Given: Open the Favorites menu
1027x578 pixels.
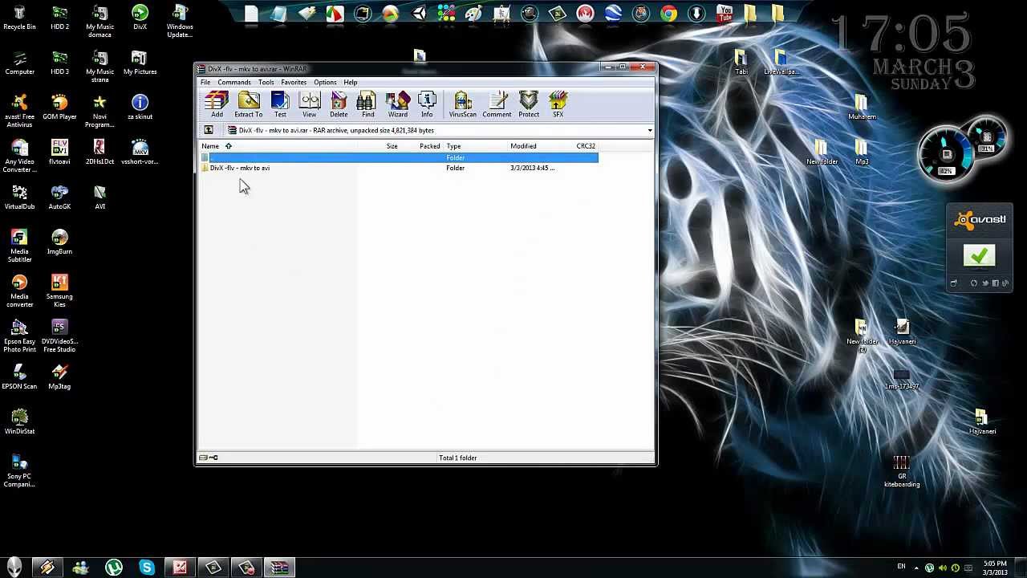Looking at the screenshot, I should pos(294,82).
